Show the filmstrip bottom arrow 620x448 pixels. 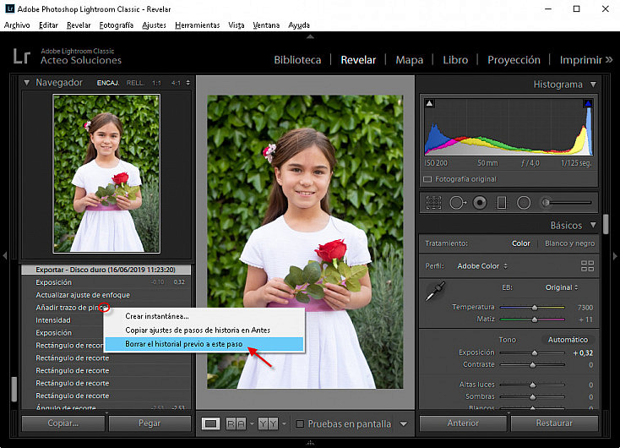click(x=310, y=443)
